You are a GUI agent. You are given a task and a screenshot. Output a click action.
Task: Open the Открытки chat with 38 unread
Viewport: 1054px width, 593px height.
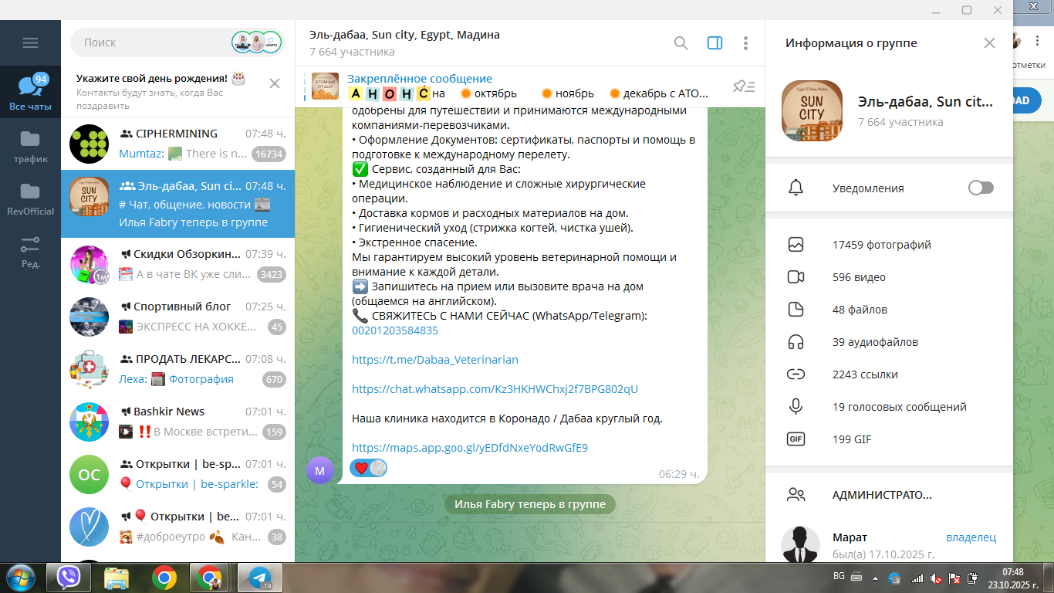(177, 527)
